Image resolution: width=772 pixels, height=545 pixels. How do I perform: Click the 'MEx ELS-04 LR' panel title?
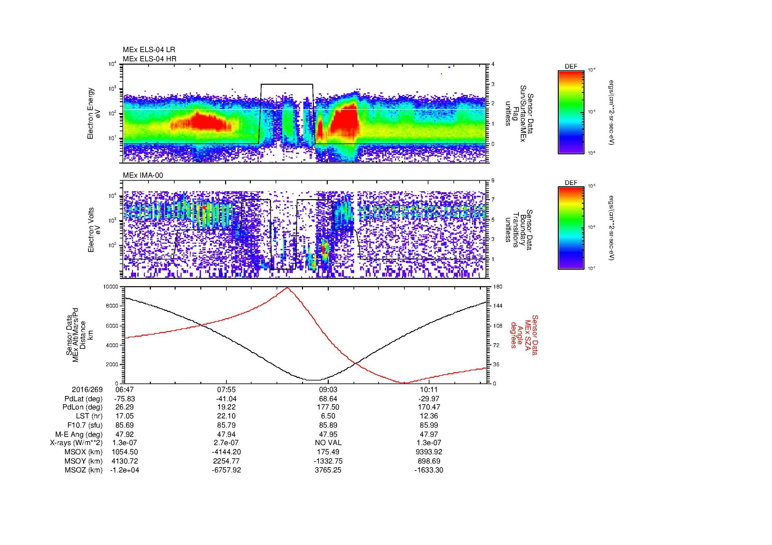point(149,50)
